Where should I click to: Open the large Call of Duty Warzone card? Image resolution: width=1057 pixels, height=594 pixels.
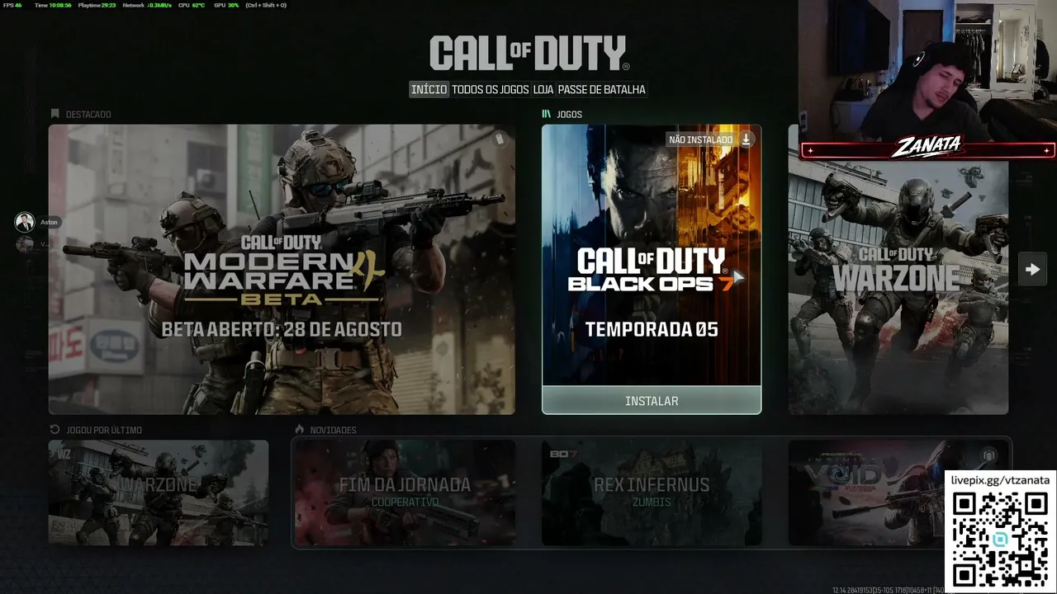pyautogui.click(x=898, y=269)
